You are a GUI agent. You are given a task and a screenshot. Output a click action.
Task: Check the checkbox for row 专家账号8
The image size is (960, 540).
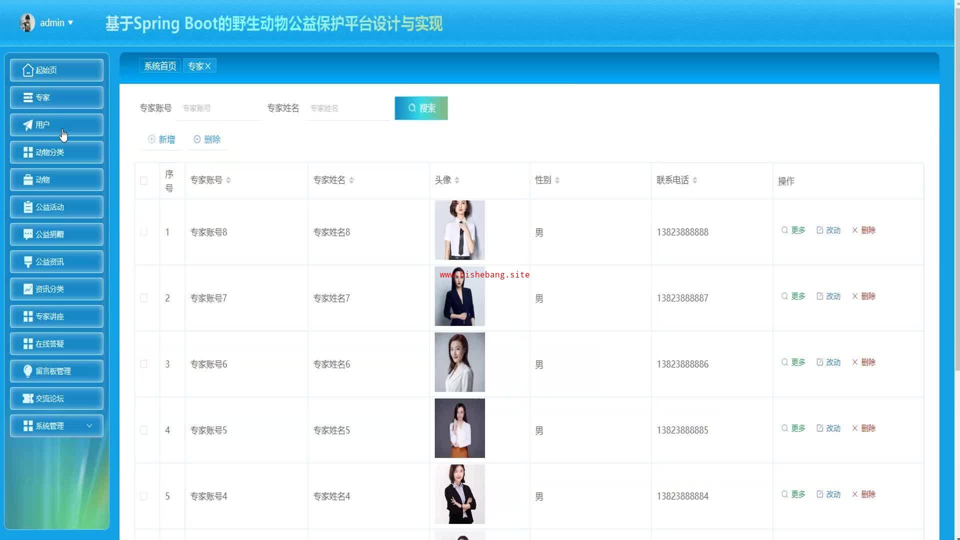(x=143, y=232)
